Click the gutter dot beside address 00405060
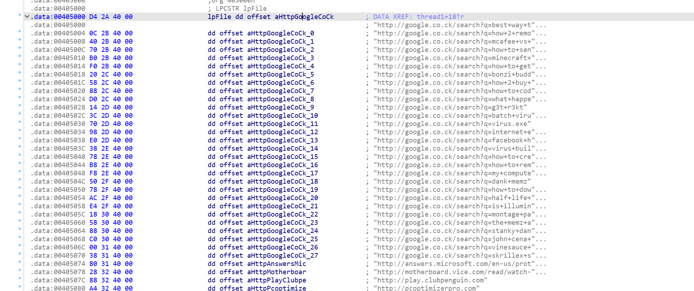The height and width of the screenshot is (291, 694). click(20, 221)
